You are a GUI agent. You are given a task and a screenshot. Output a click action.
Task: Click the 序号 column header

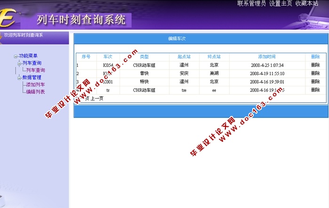(86, 56)
